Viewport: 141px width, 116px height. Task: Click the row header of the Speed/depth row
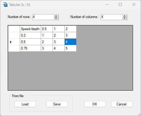[14, 29]
